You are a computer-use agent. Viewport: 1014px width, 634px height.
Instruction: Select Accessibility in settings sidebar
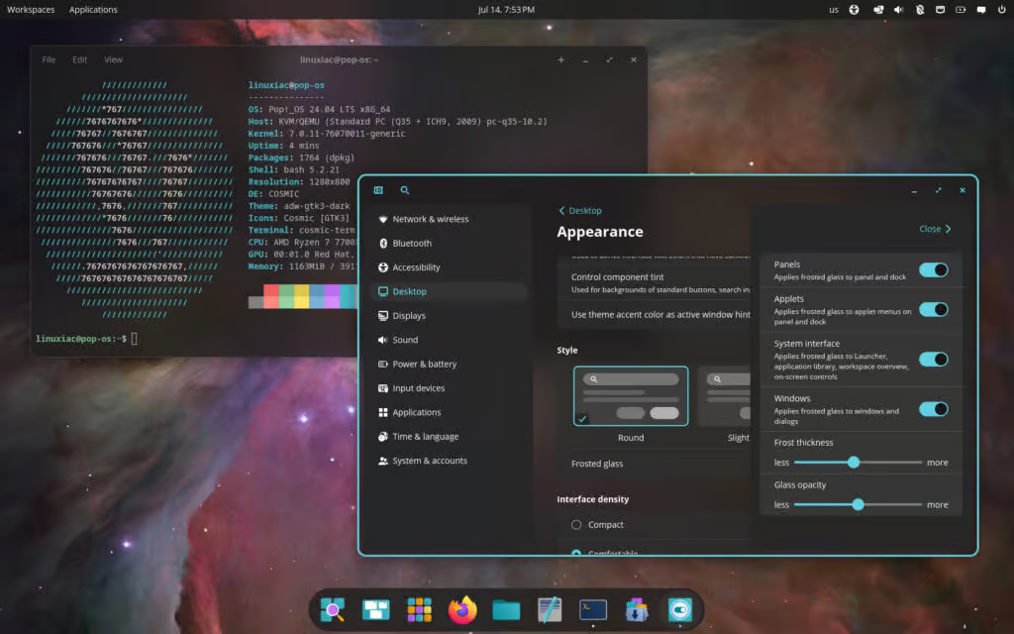click(x=450, y=267)
